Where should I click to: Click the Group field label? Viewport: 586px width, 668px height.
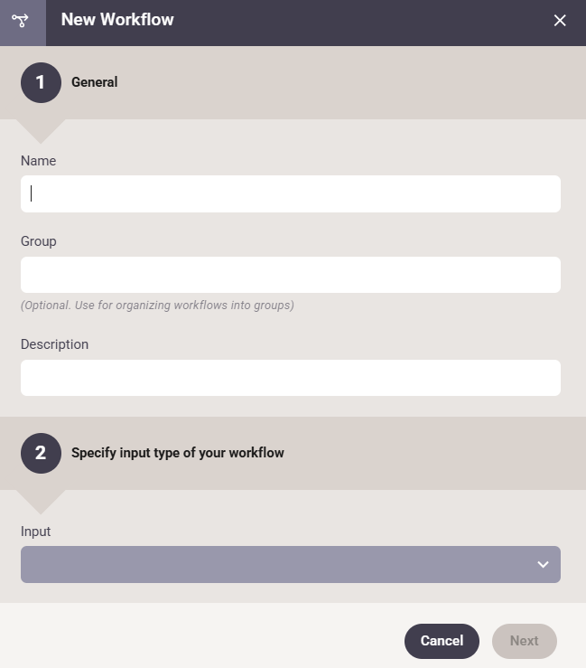[x=38, y=241]
